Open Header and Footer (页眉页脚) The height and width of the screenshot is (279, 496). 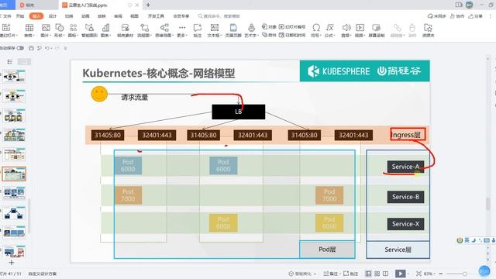click(x=233, y=30)
